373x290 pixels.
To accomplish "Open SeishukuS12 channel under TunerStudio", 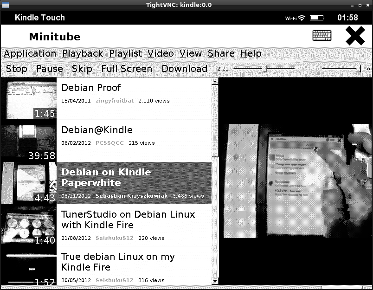I will click(x=115, y=238).
